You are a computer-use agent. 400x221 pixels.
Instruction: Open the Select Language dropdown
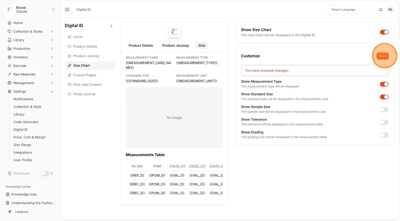click(x=351, y=10)
